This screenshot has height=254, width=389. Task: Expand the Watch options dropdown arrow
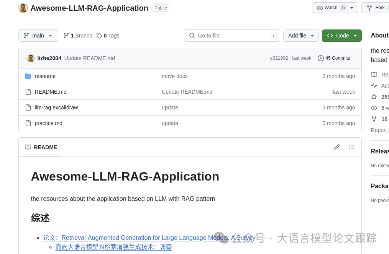[x=352, y=8]
